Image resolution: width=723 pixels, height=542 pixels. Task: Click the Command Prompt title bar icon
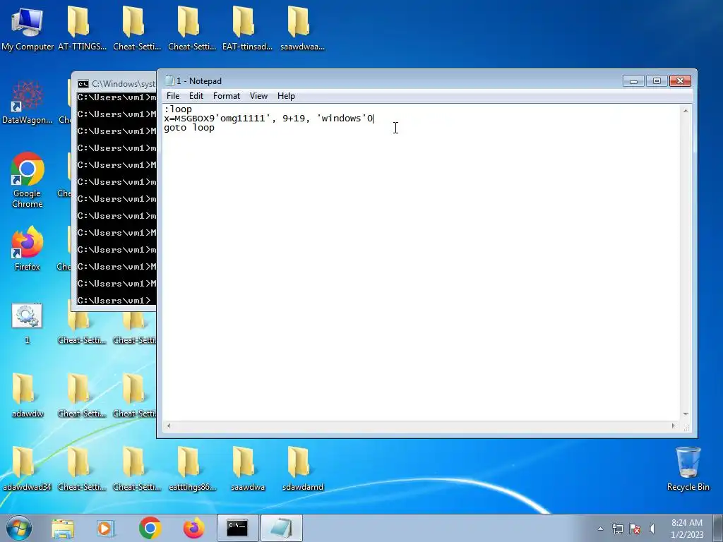tap(83, 84)
